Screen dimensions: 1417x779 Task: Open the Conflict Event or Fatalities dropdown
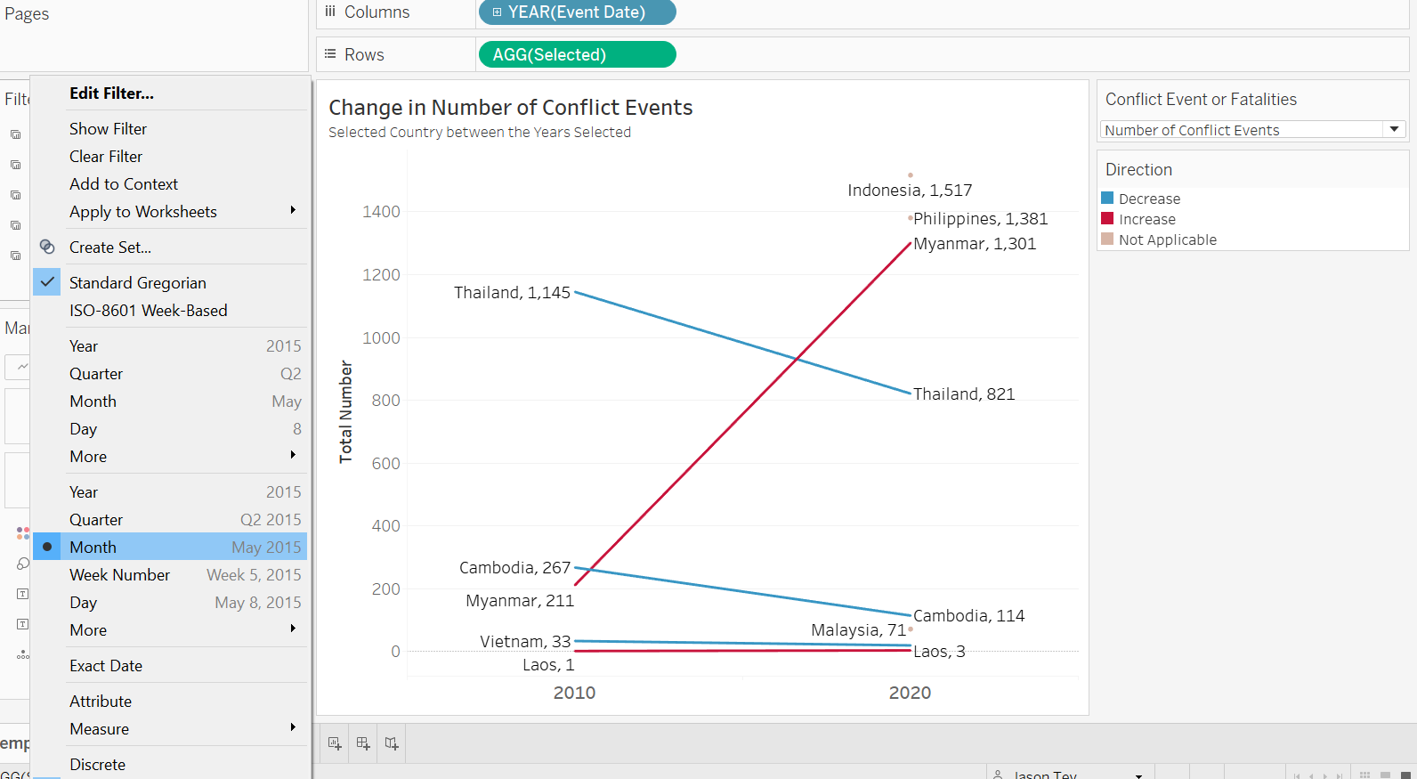point(1394,130)
